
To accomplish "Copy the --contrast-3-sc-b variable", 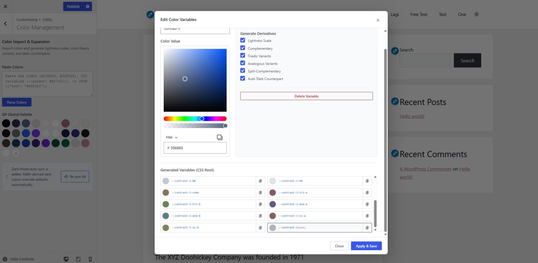I will (260, 228).
